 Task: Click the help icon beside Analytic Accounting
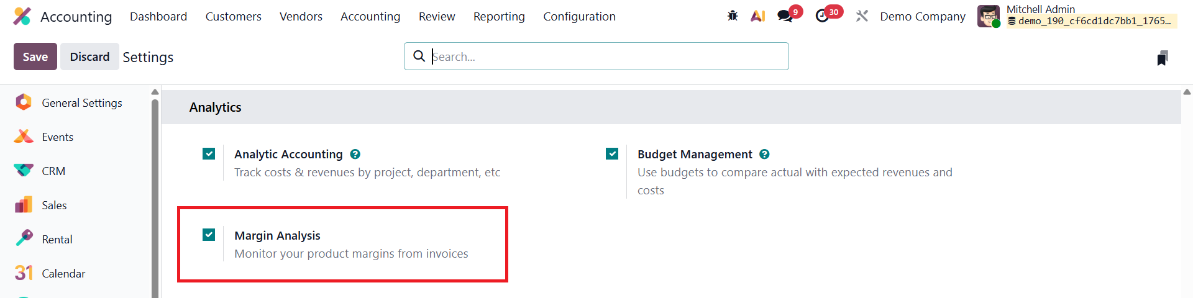pos(355,154)
